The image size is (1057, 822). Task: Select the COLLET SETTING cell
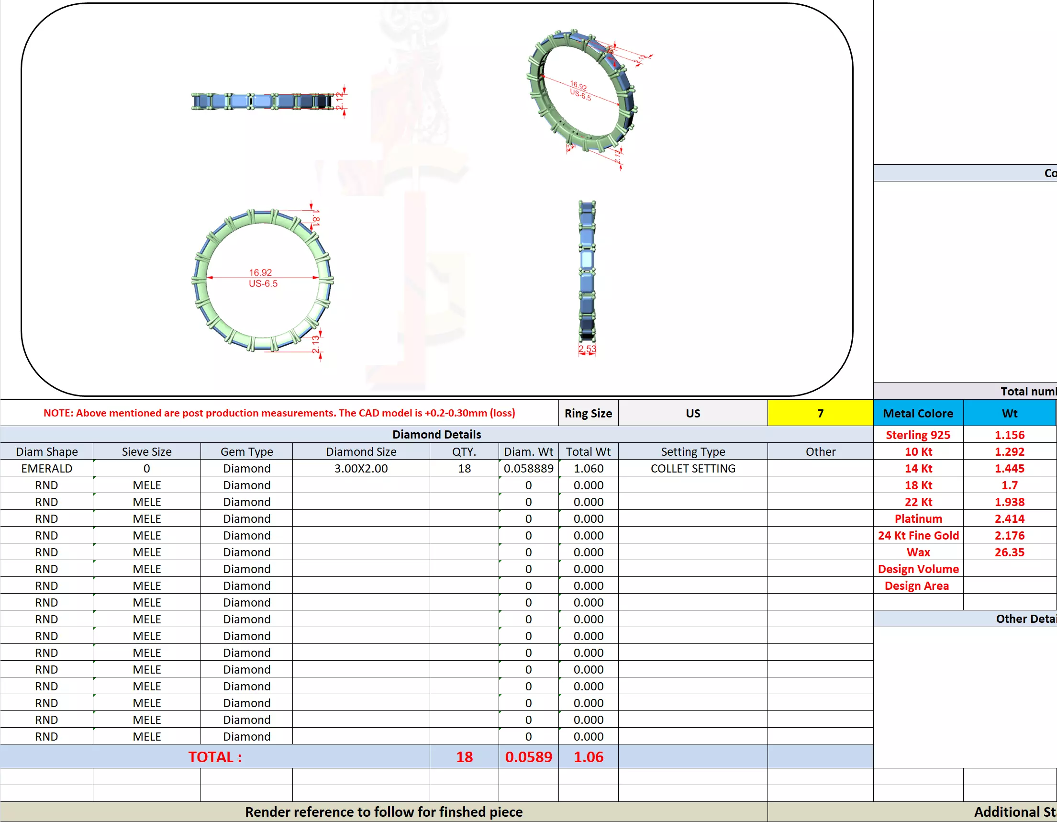[x=692, y=468]
